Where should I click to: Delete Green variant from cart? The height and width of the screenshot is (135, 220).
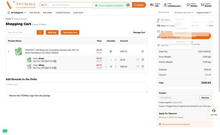(x=143, y=59)
